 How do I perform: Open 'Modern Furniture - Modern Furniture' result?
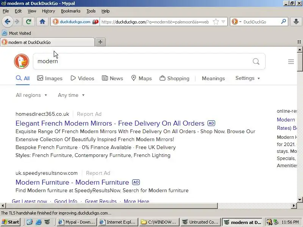[x=72, y=182]
